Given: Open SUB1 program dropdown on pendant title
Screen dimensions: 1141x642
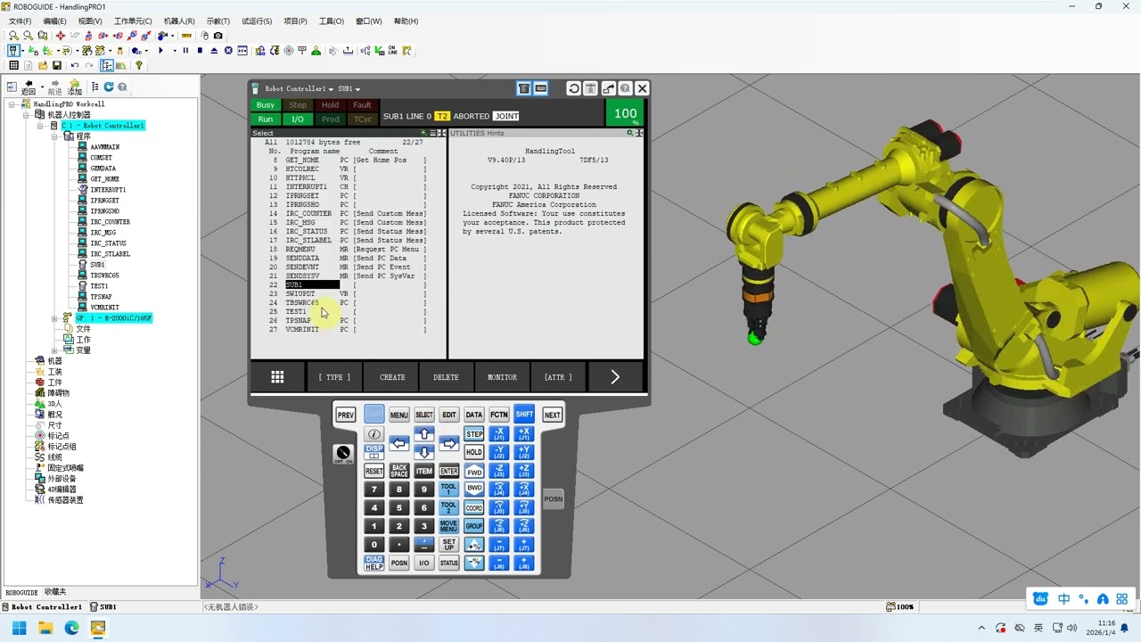Looking at the screenshot, I should click(357, 89).
